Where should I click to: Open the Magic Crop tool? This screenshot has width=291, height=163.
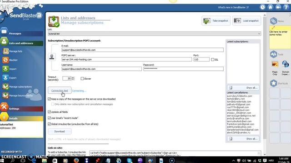click(x=275, y=64)
